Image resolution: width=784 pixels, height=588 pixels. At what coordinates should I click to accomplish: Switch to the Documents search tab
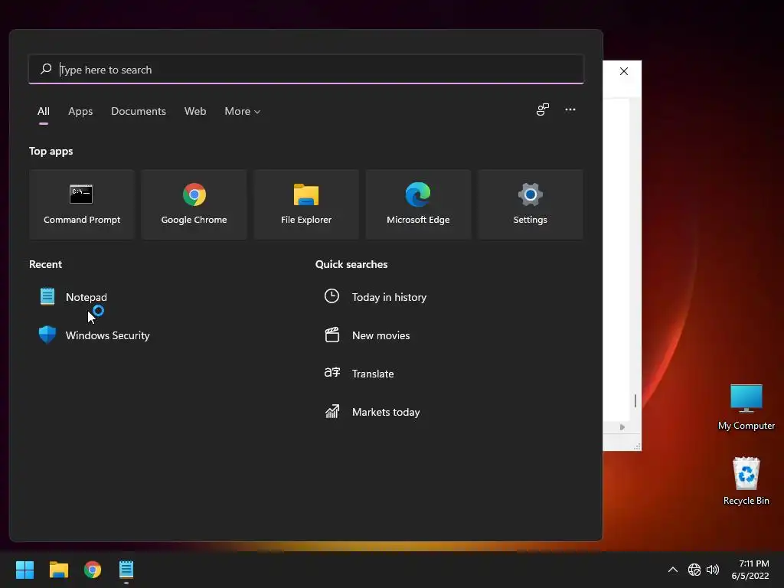point(139,111)
